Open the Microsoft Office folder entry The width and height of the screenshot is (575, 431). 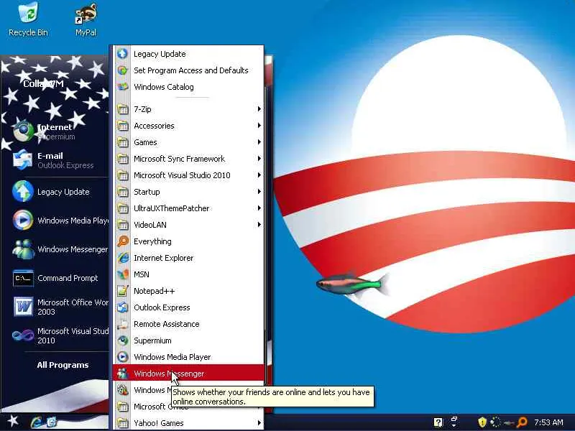(188, 406)
